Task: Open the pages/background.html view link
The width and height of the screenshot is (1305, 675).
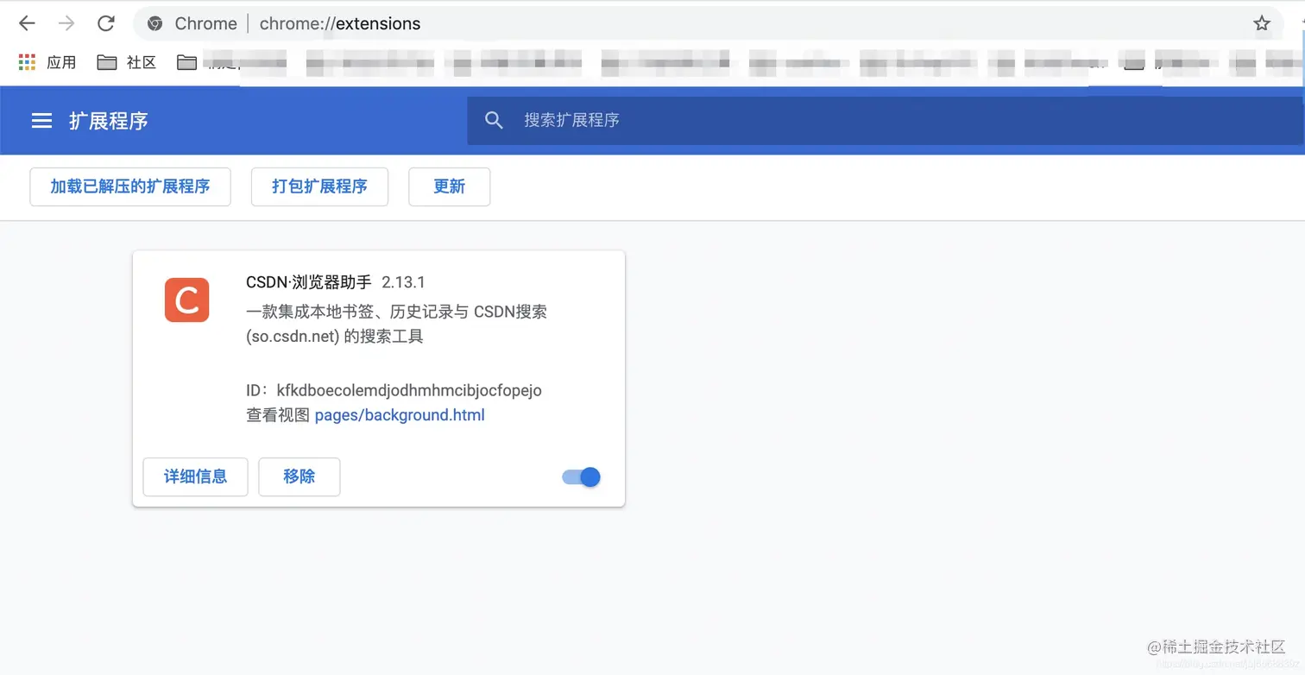Action: tap(400, 415)
